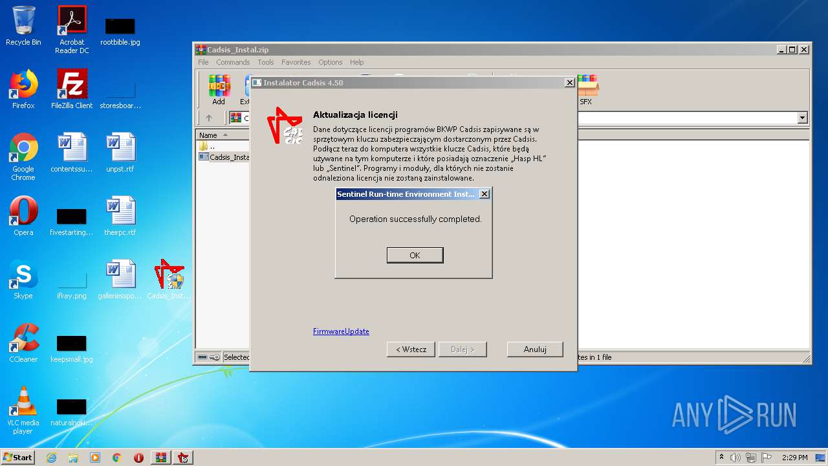Switch to Cadsis installer taskbar button

coord(183,458)
